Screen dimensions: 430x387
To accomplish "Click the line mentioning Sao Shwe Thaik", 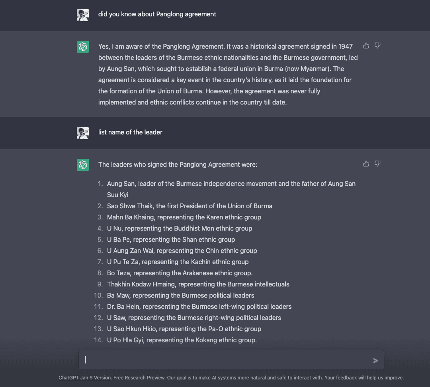I will tap(190, 206).
